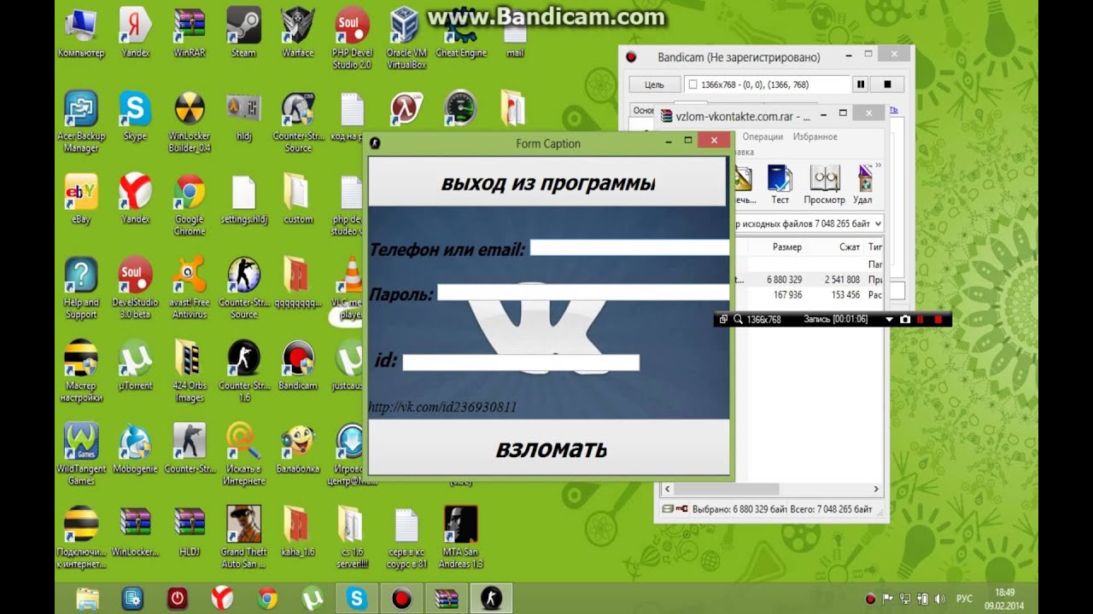Pause recording in Bandicam window
Viewport: 1093px width, 614px height.
pos(861,84)
